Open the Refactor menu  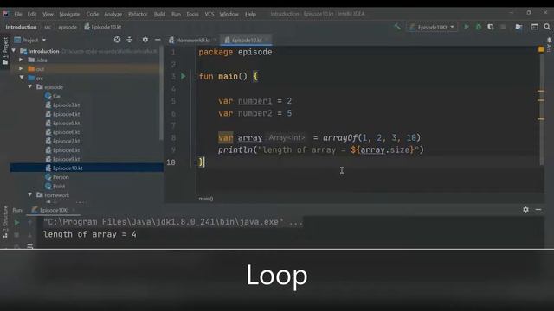coord(138,14)
